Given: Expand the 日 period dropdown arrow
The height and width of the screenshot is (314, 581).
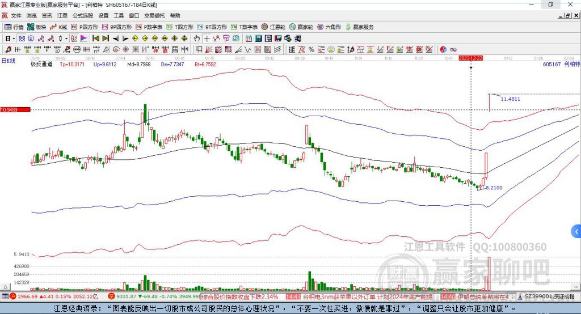Looking at the screenshot, I should 14,39.
